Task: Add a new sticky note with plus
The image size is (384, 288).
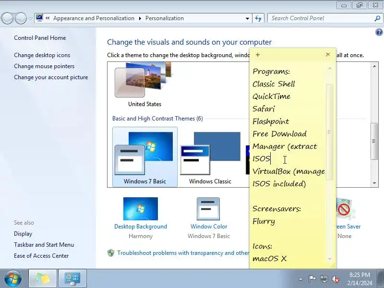Action: tap(258, 55)
